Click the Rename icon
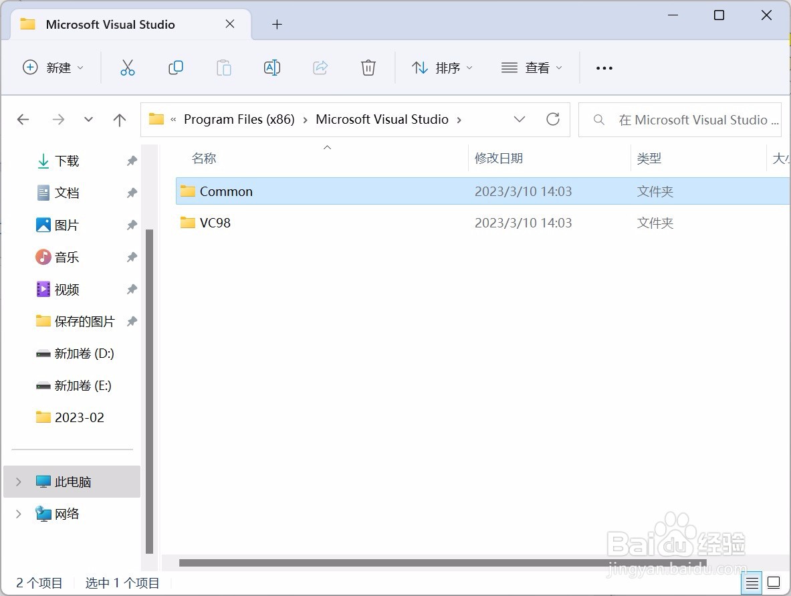This screenshot has height=596, width=791. 272,68
